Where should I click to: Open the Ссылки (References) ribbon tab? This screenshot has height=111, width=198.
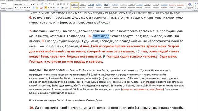[33, 1]
